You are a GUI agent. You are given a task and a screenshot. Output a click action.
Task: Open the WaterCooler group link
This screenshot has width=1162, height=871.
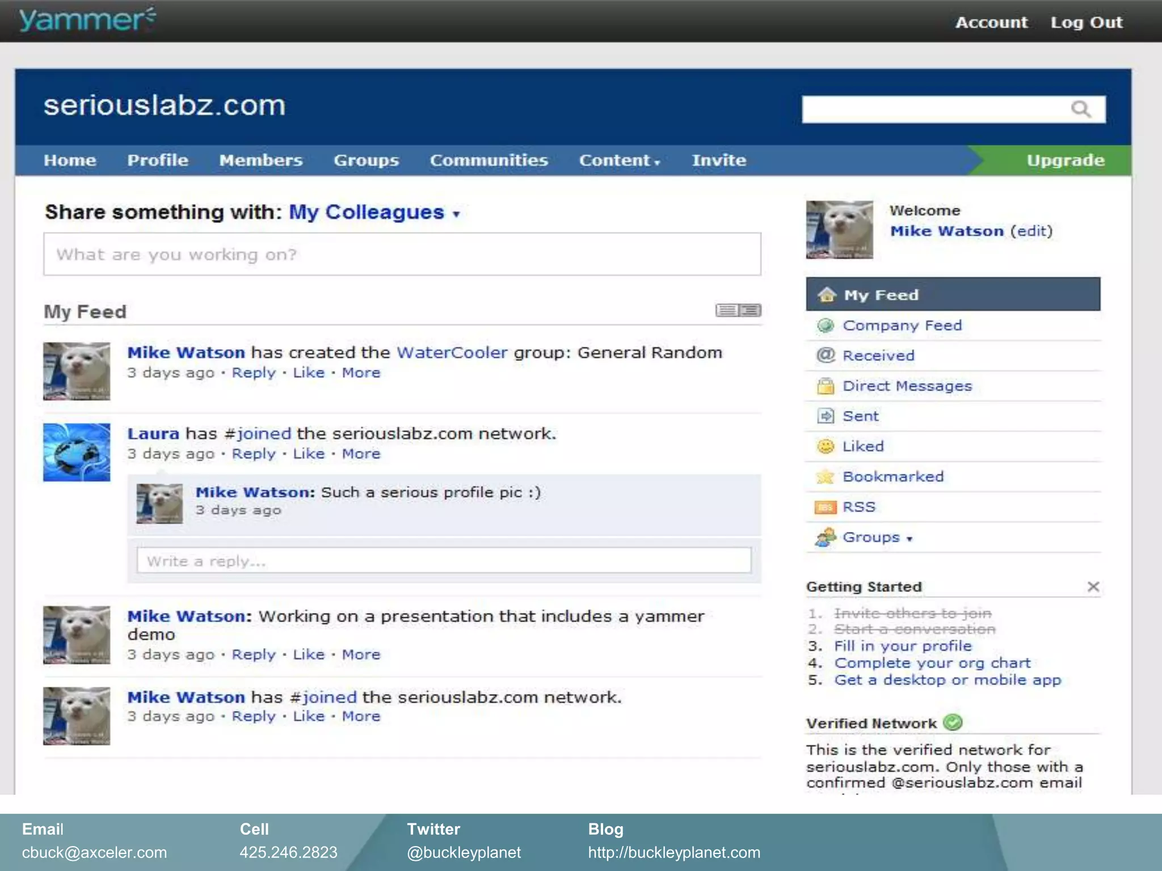click(452, 353)
